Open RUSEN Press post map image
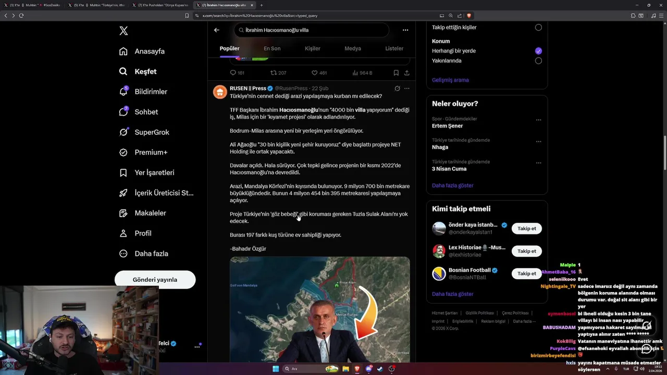The width and height of the screenshot is (667, 375). click(x=319, y=309)
